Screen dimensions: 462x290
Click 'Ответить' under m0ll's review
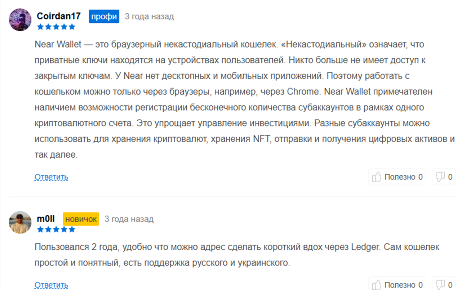(x=51, y=285)
